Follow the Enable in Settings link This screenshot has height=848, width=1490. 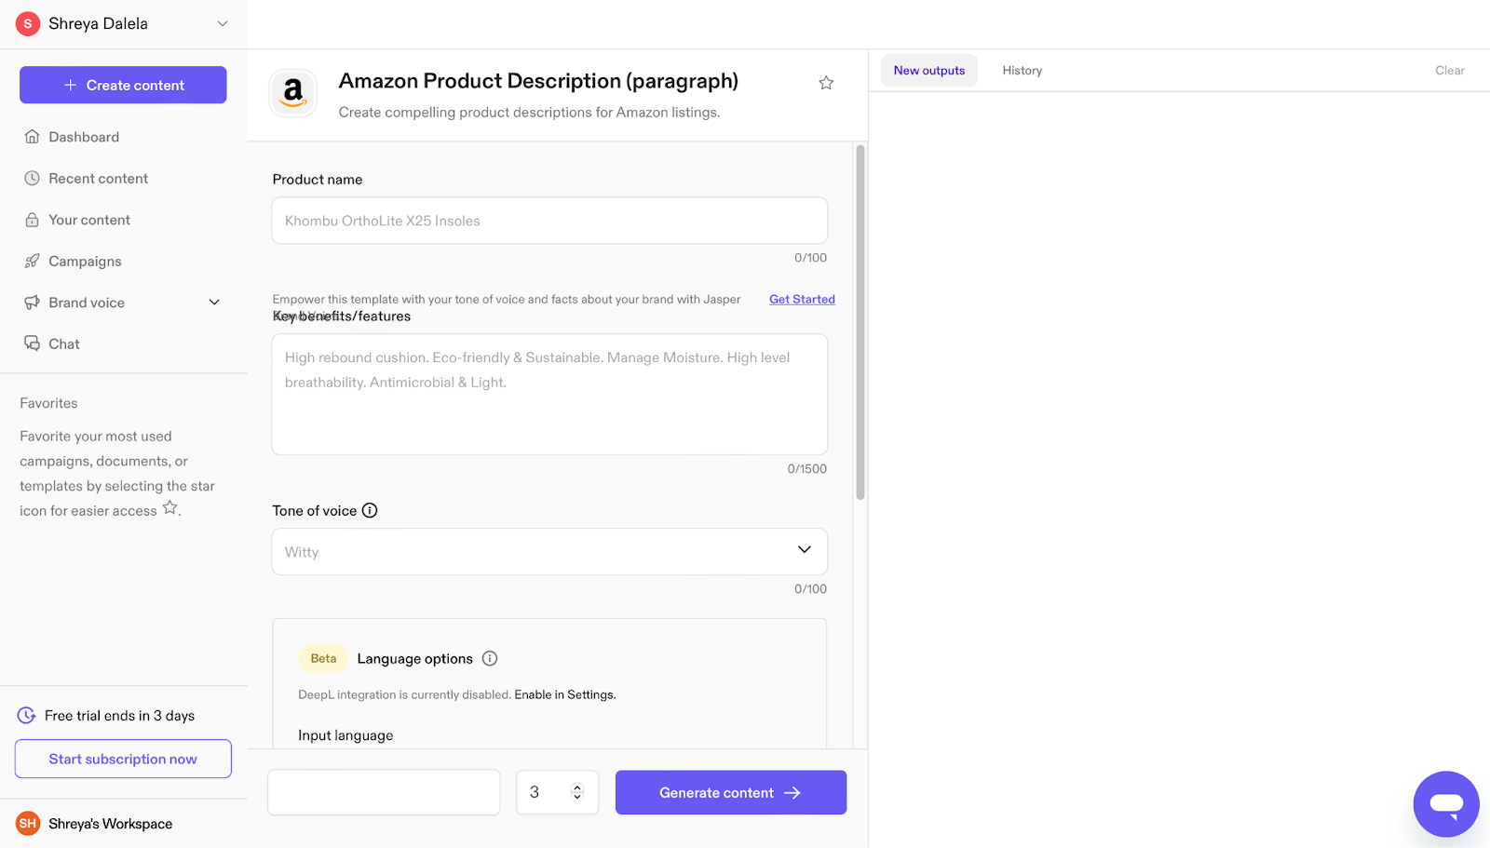click(x=564, y=694)
